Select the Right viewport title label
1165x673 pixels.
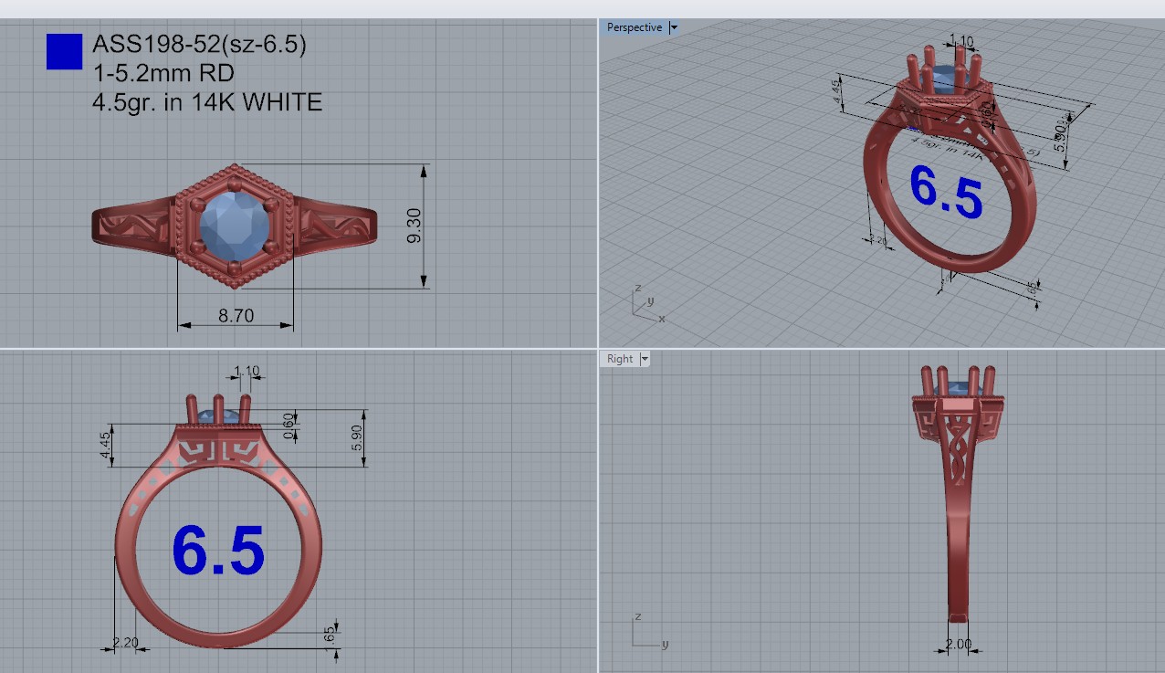coord(620,359)
